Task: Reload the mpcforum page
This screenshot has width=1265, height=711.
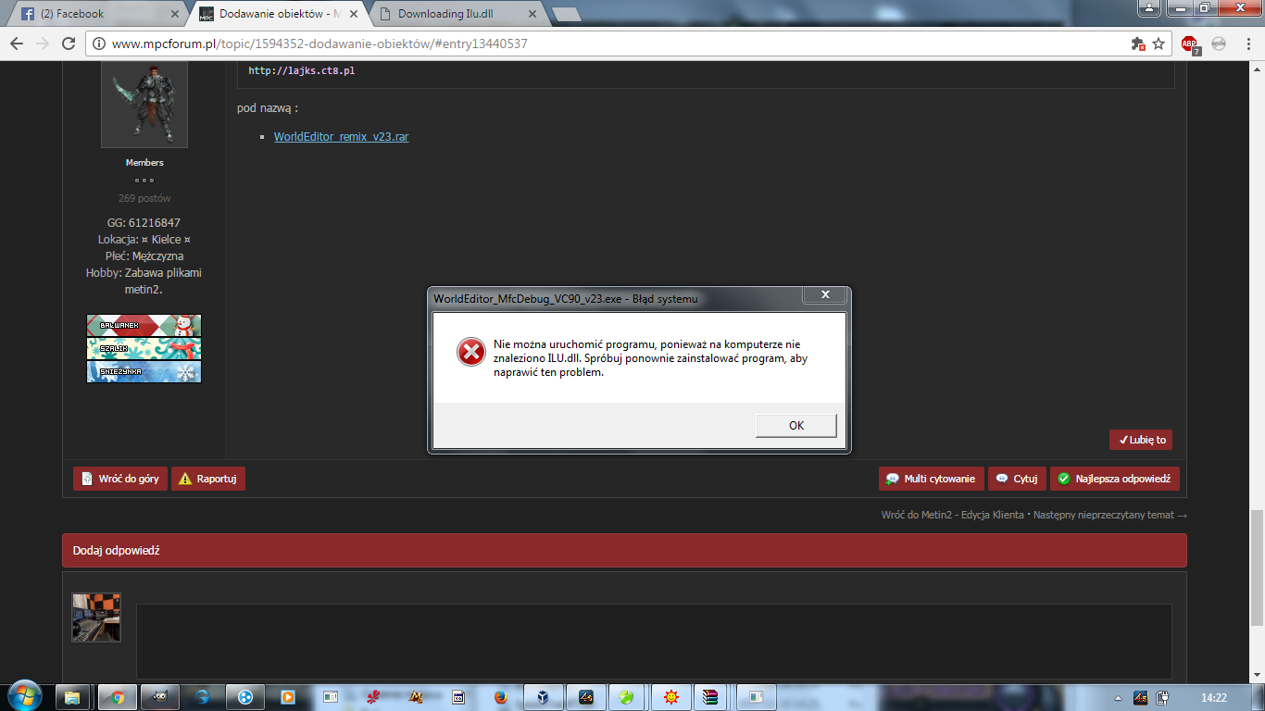Action: pyautogui.click(x=69, y=44)
